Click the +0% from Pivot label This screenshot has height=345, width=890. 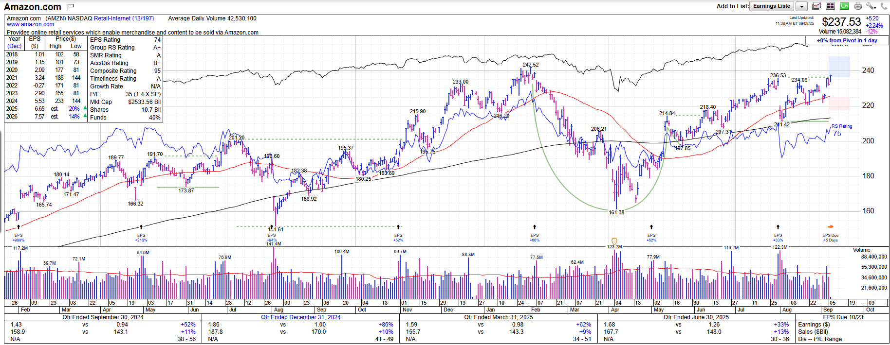click(847, 41)
